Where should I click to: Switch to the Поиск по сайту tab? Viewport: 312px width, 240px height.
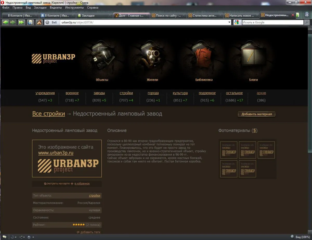168,15
